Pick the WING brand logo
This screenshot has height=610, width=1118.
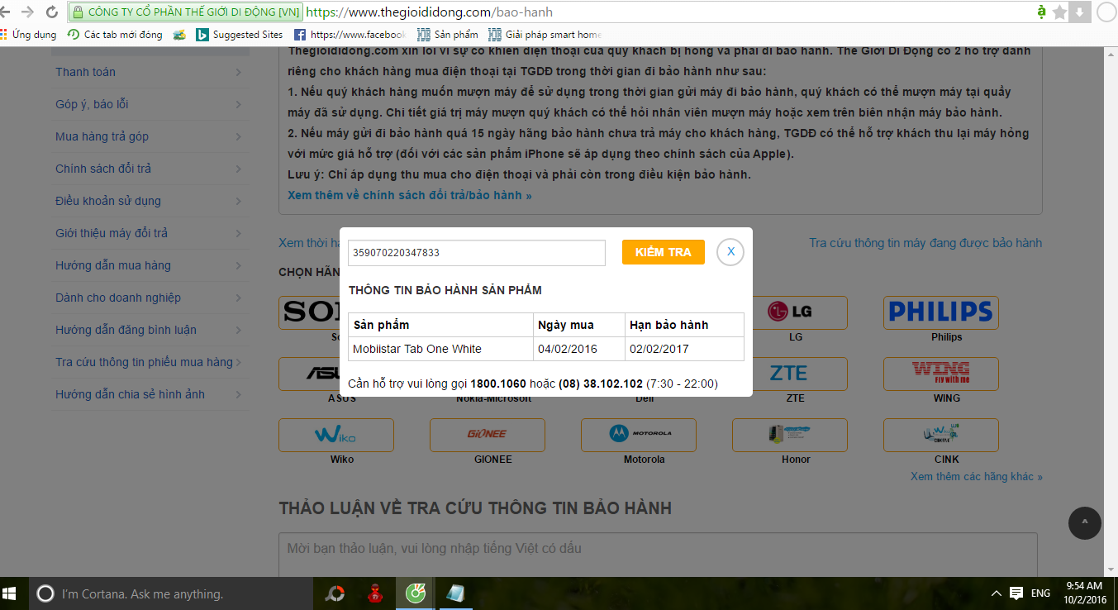940,374
